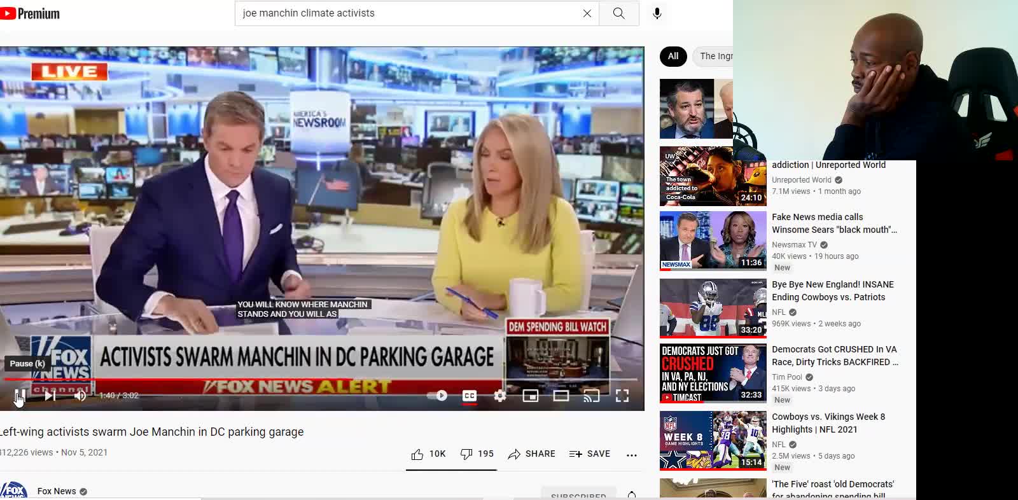Screen dimensions: 1018x500
Task: Select the 'All' filter chip
Action: (x=673, y=56)
